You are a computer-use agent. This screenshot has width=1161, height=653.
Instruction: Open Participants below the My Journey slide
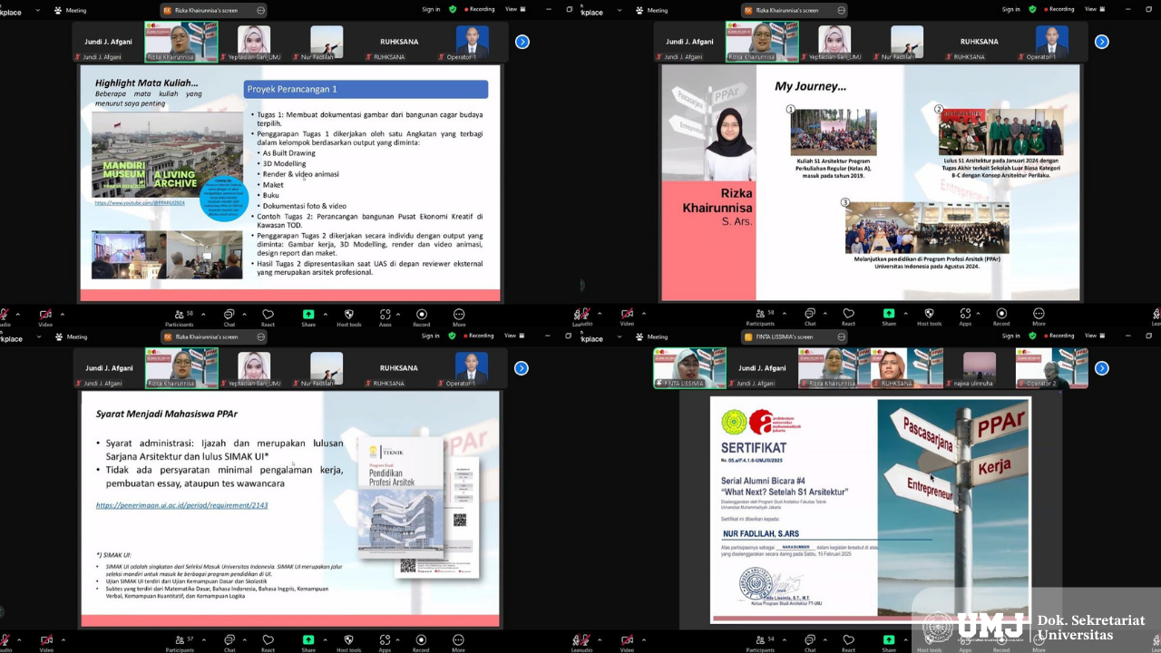point(760,317)
